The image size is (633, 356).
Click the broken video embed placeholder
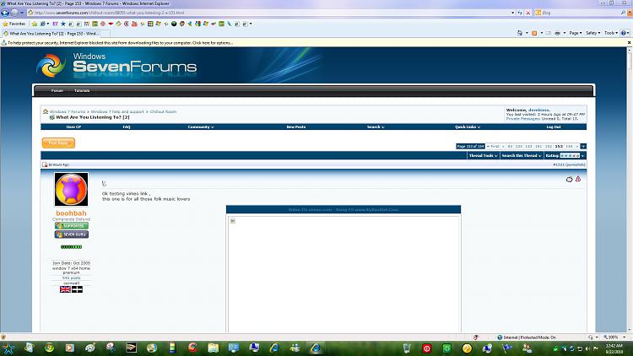coord(233,221)
